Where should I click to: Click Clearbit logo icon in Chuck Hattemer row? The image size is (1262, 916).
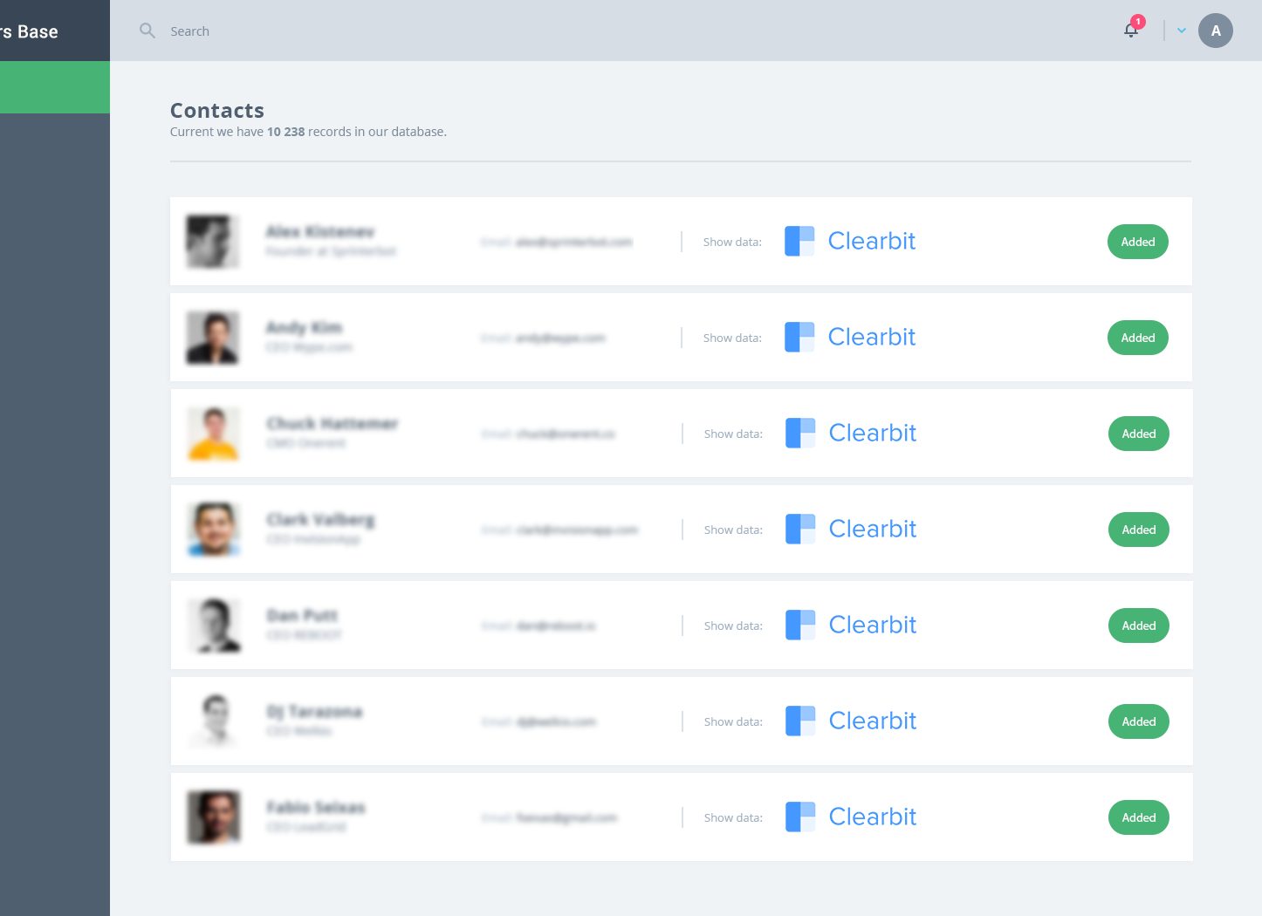(800, 433)
